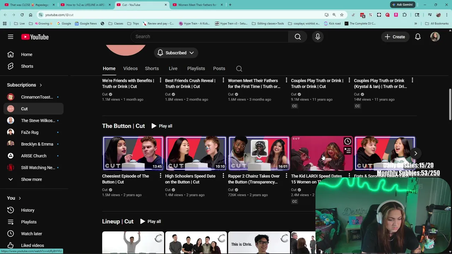Viewport: 452px width, 254px height.
Task: Click the YouTube logo
Action: point(35,37)
